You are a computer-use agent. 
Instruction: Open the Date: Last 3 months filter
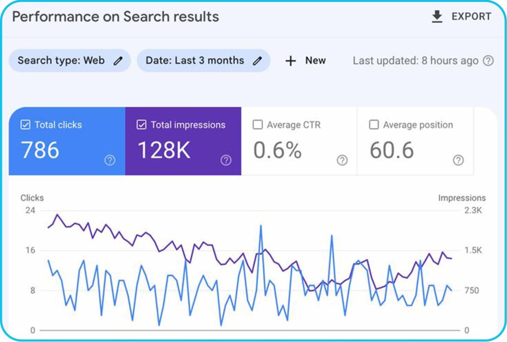(195, 61)
